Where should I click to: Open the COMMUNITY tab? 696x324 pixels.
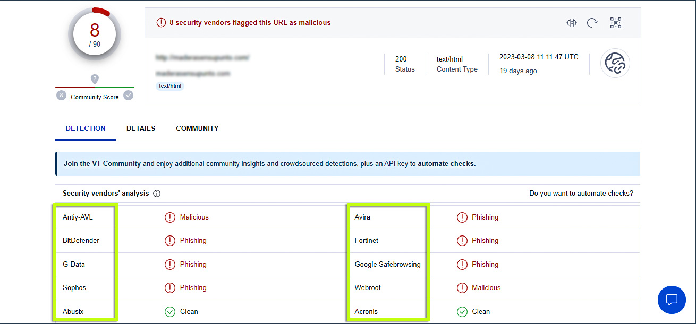pos(197,128)
